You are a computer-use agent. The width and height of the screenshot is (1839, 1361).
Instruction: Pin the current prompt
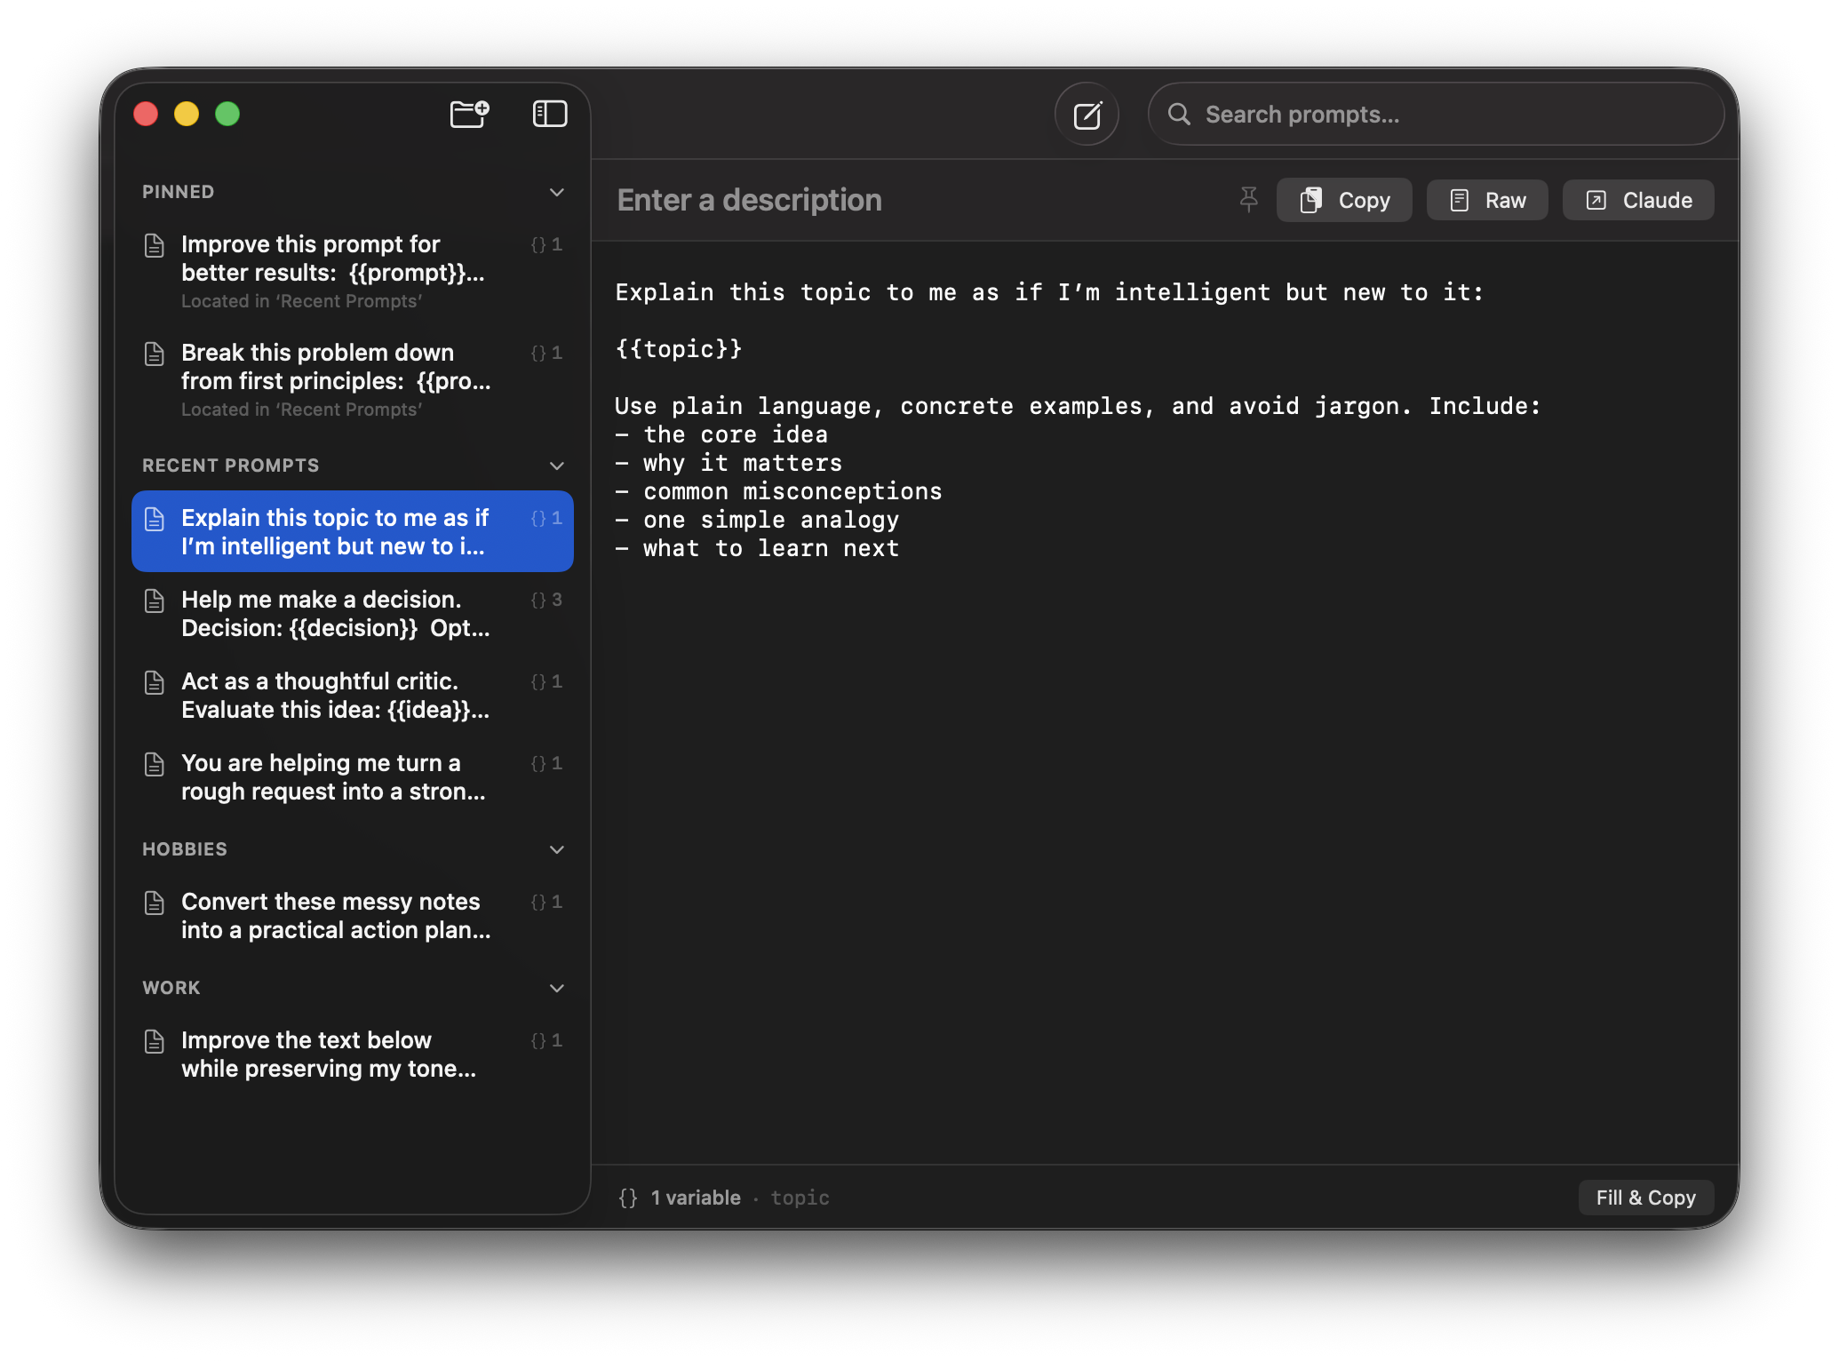click(1249, 200)
